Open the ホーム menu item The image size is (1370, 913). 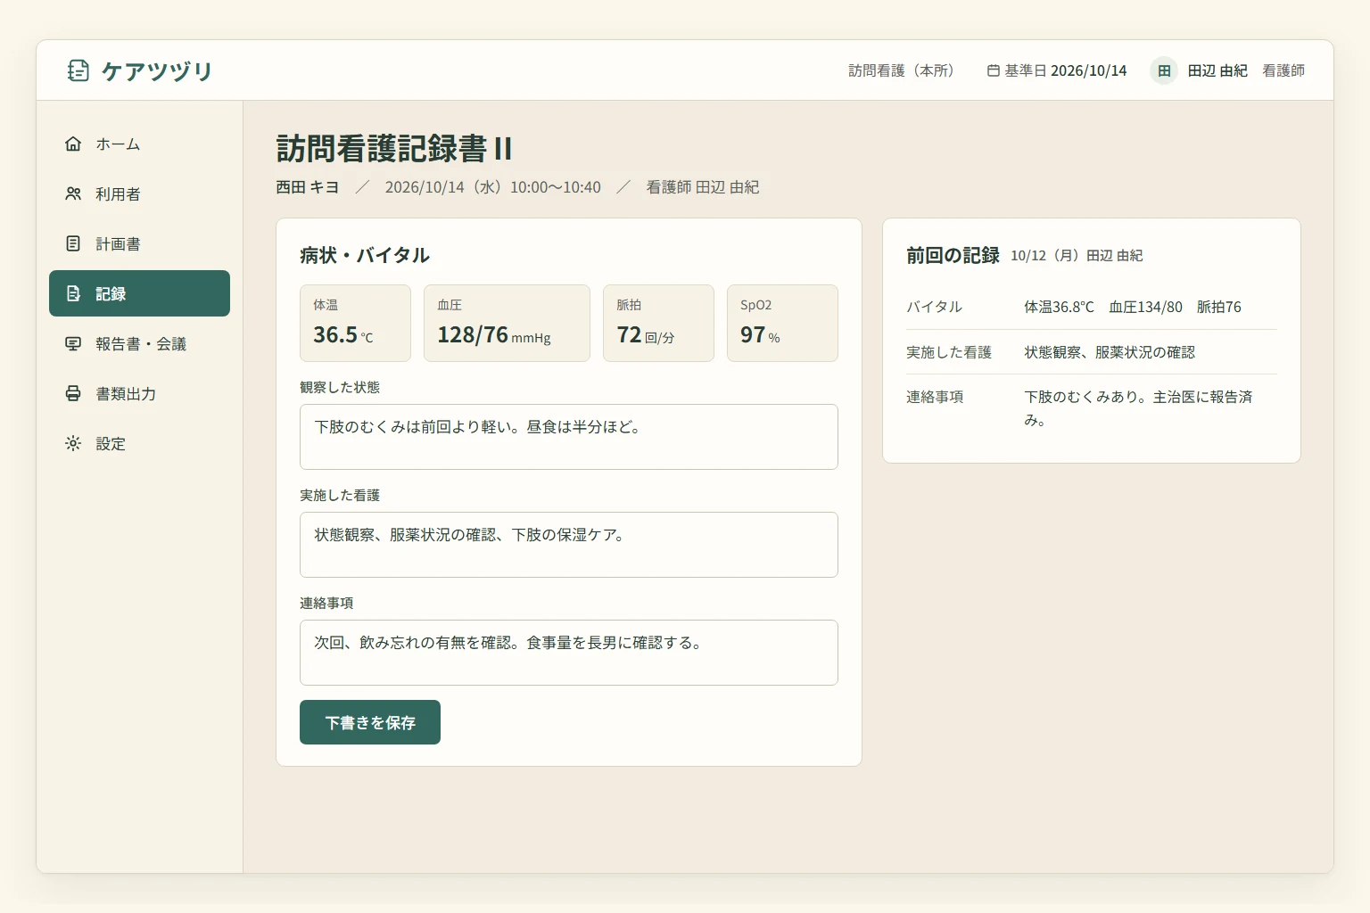[x=139, y=144]
